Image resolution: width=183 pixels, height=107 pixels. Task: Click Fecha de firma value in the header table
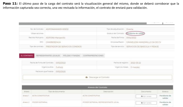131,38
